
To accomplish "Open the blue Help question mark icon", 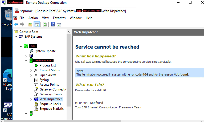I will (x=53, y=24).
